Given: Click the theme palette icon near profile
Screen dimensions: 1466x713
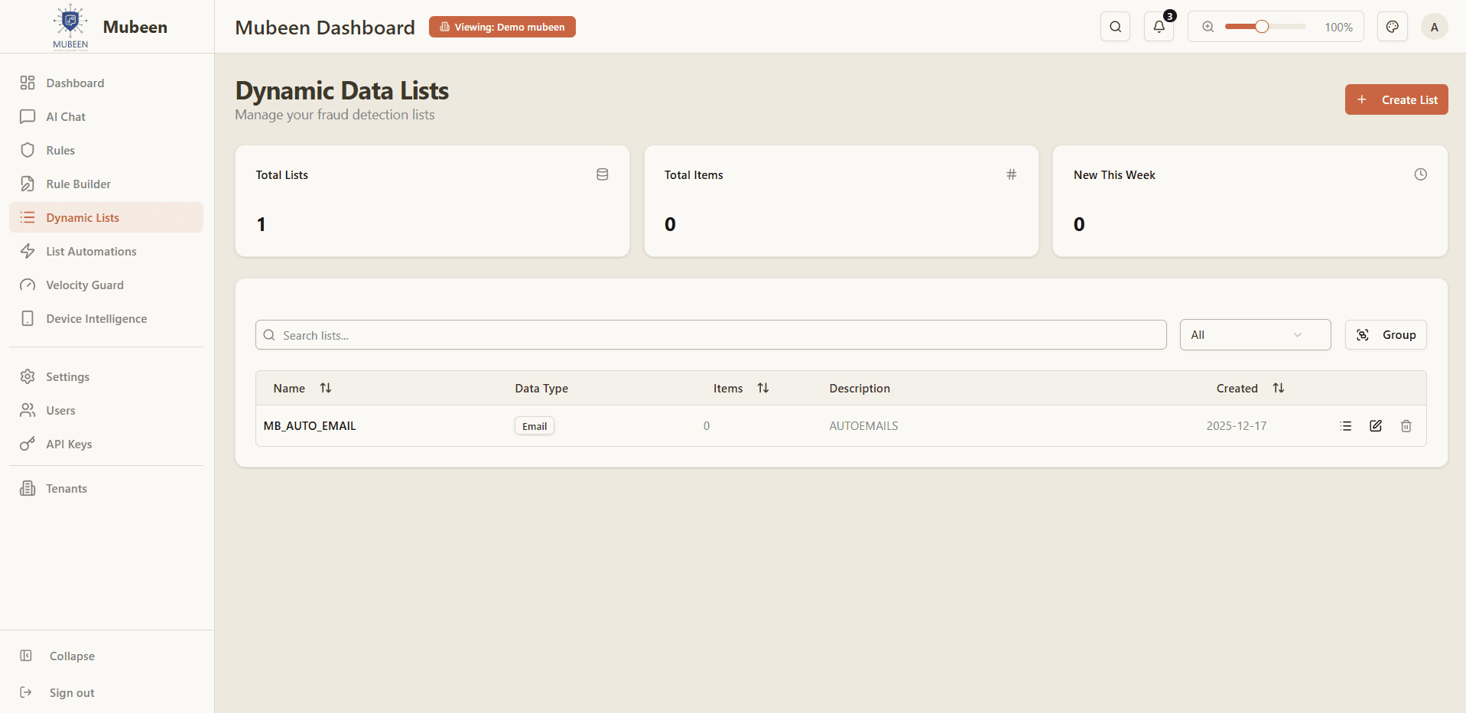Looking at the screenshot, I should 1392,26.
